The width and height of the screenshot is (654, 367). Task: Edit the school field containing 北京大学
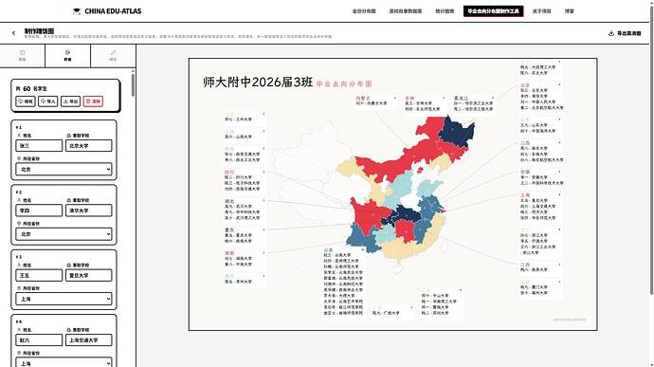pyautogui.click(x=88, y=146)
